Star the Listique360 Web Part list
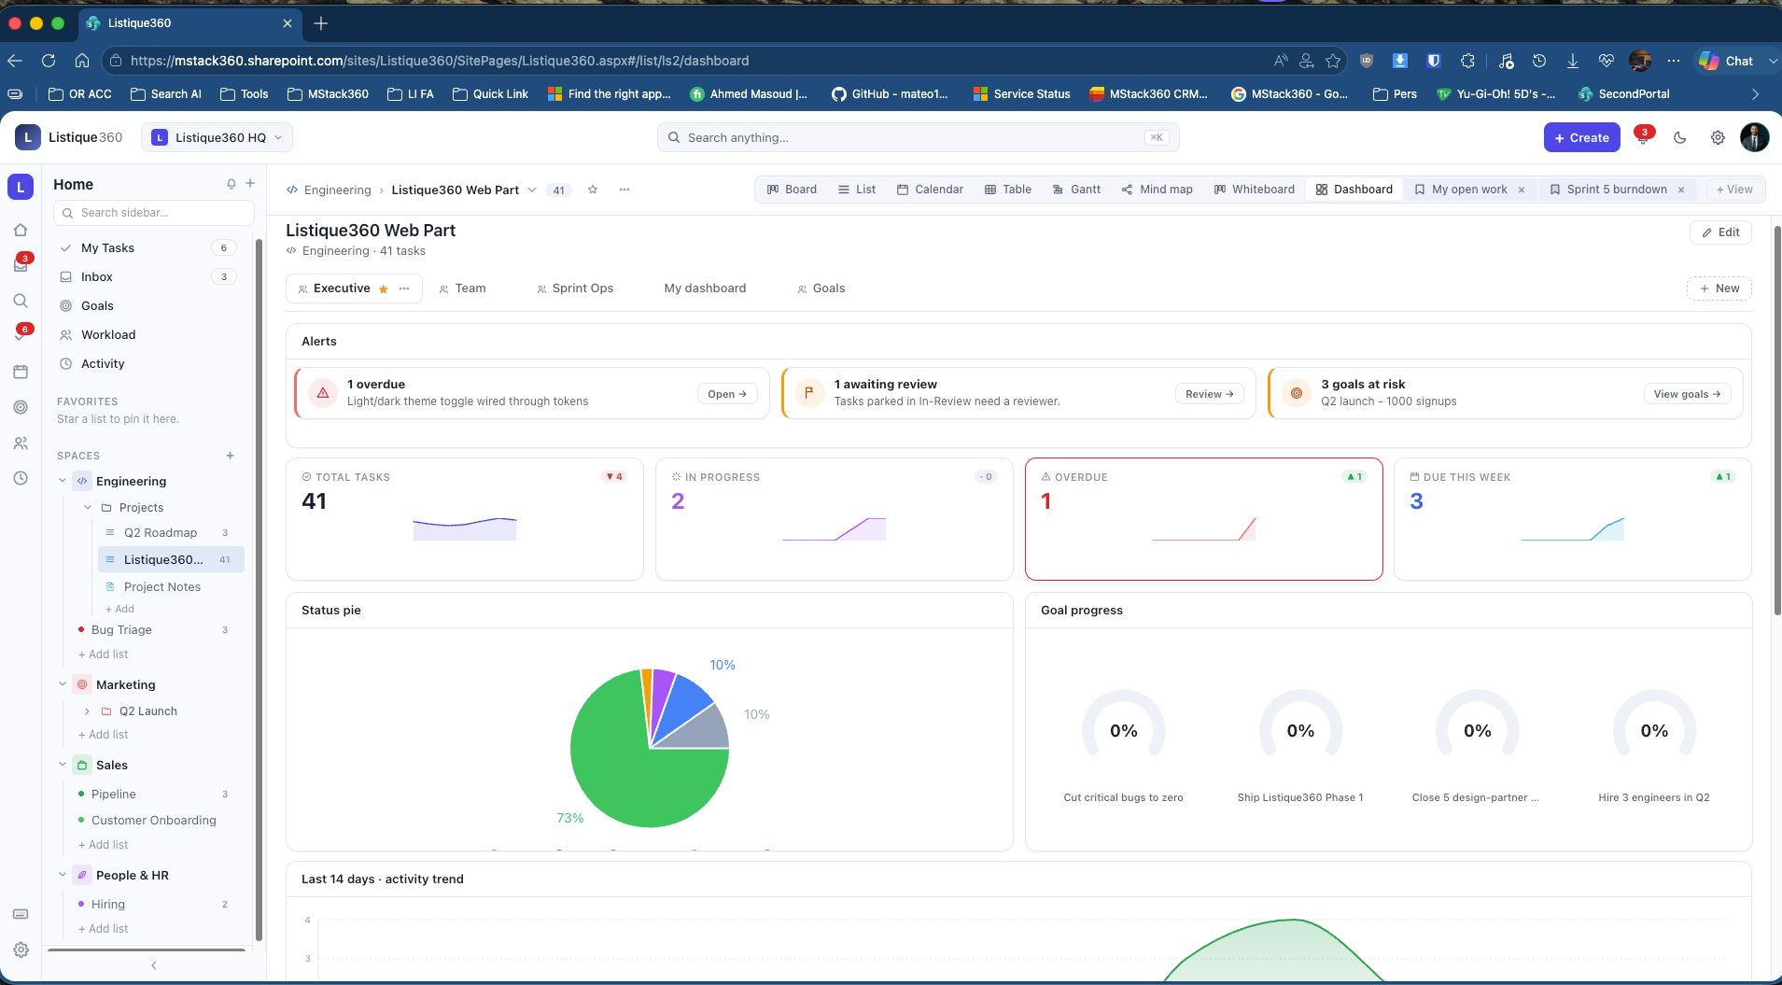 point(593,190)
